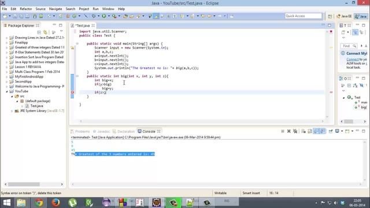Open the Debug button dropdown arrow
This screenshot has width=370, height=208.
pos(98,16)
